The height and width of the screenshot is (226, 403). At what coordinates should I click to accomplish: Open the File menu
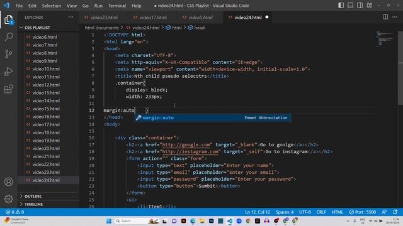tap(19, 6)
